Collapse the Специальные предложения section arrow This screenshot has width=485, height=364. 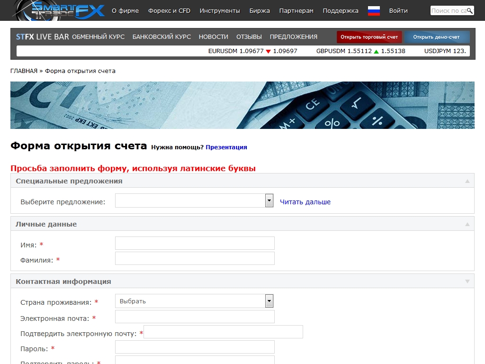click(x=467, y=181)
